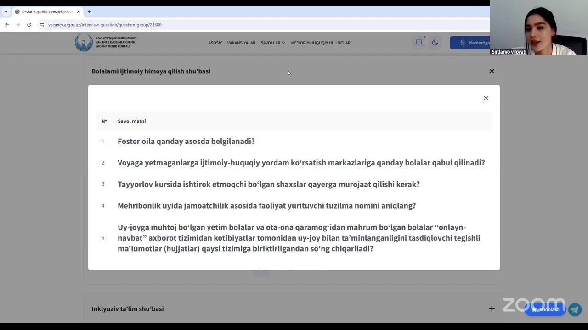Image resolution: width=588 pixels, height=330 pixels.
Task: Expand the Inklyuziv ta'lim sho'basi section
Action: pos(492,309)
